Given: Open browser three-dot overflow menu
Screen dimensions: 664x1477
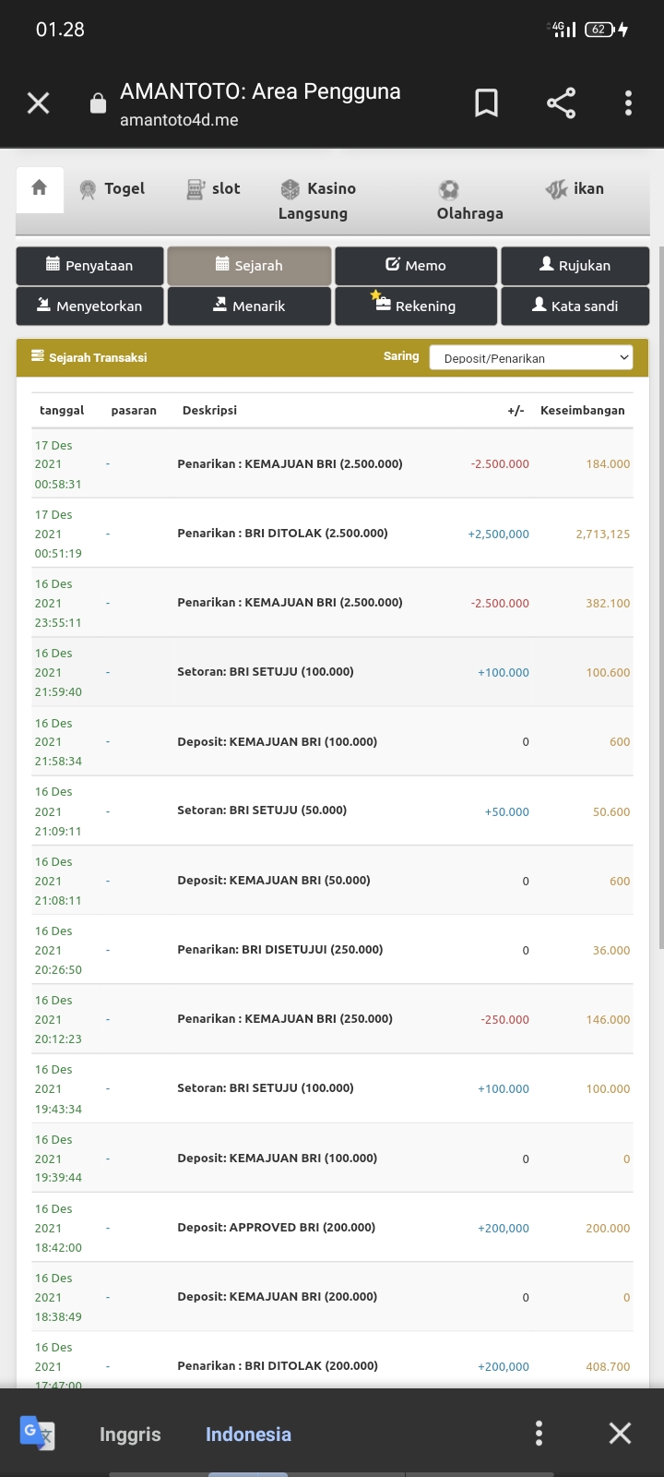Looking at the screenshot, I should point(628,103).
